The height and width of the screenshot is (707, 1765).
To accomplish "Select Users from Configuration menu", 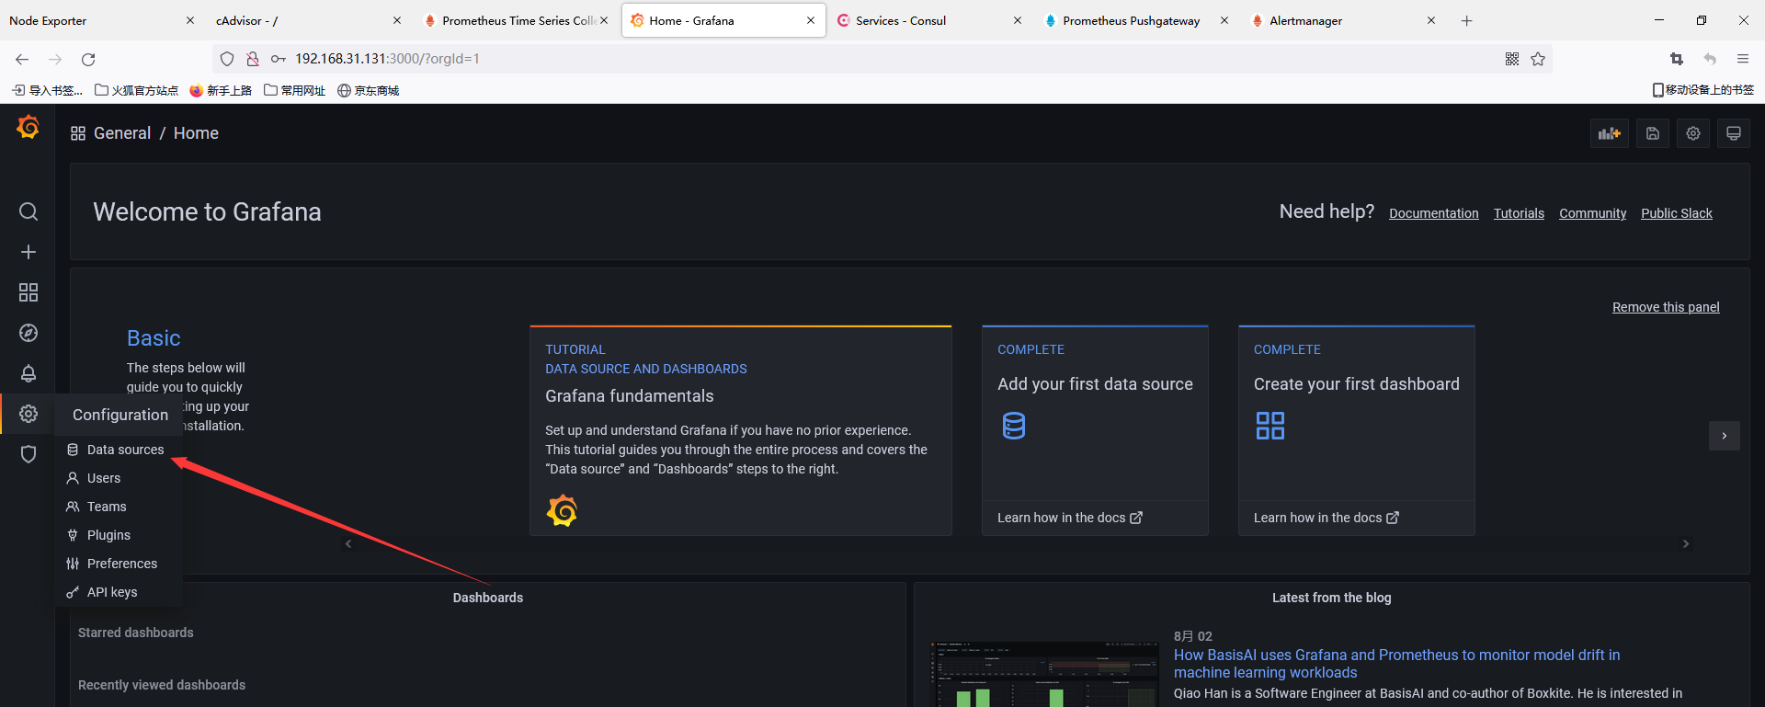I will tap(119, 478).
